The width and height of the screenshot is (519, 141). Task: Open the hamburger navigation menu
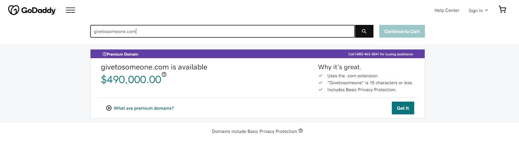70,10
